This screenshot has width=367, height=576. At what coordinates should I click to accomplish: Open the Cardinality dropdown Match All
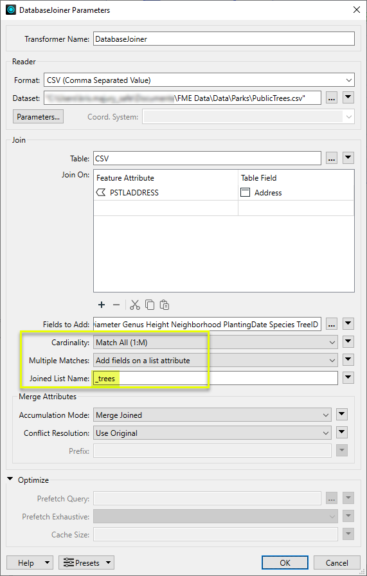click(x=216, y=343)
